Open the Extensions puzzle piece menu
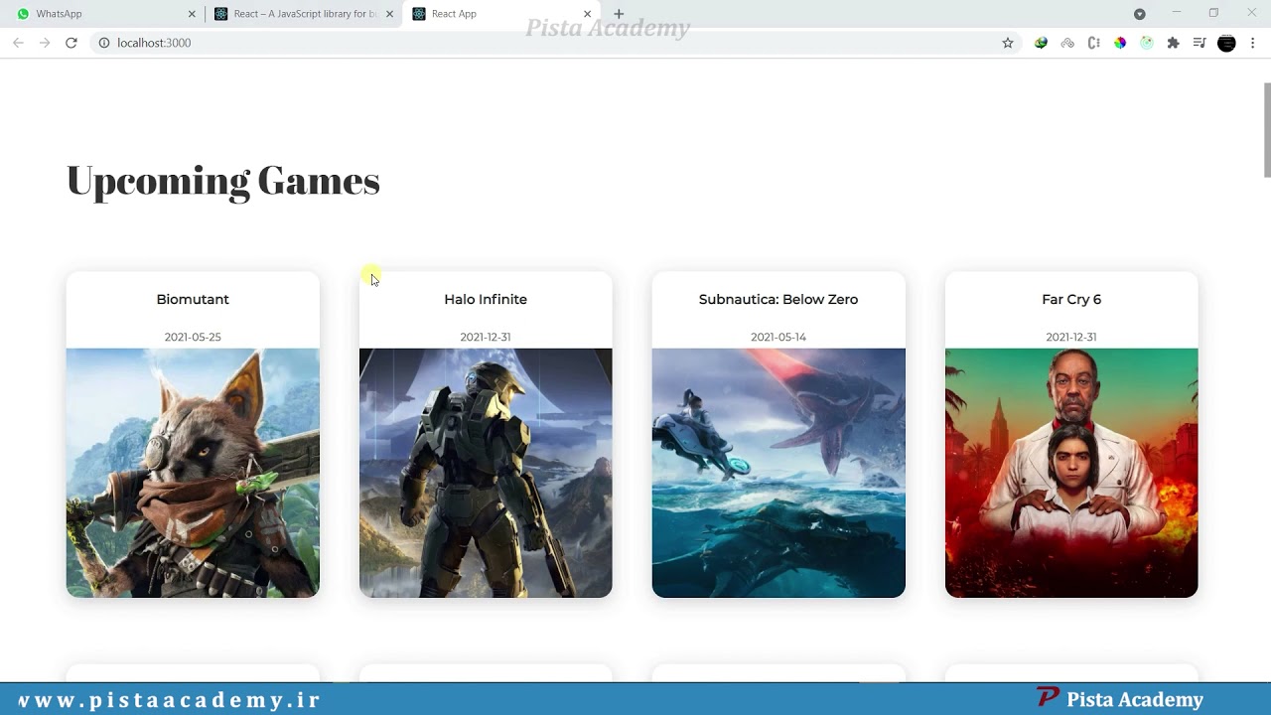 coord(1173,43)
